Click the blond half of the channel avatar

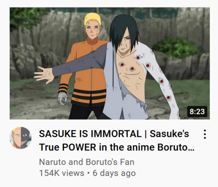click(x=15, y=138)
